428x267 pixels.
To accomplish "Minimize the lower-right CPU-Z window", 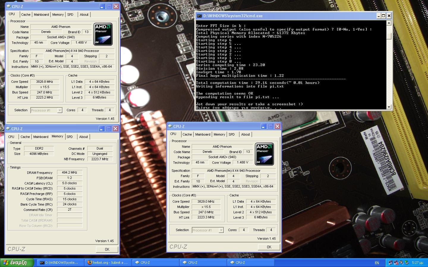I will (x=264, y=126).
